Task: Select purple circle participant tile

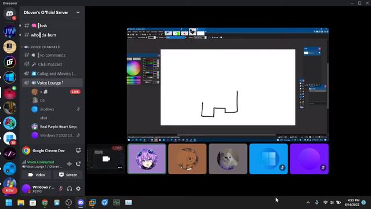Action: pos(309,158)
